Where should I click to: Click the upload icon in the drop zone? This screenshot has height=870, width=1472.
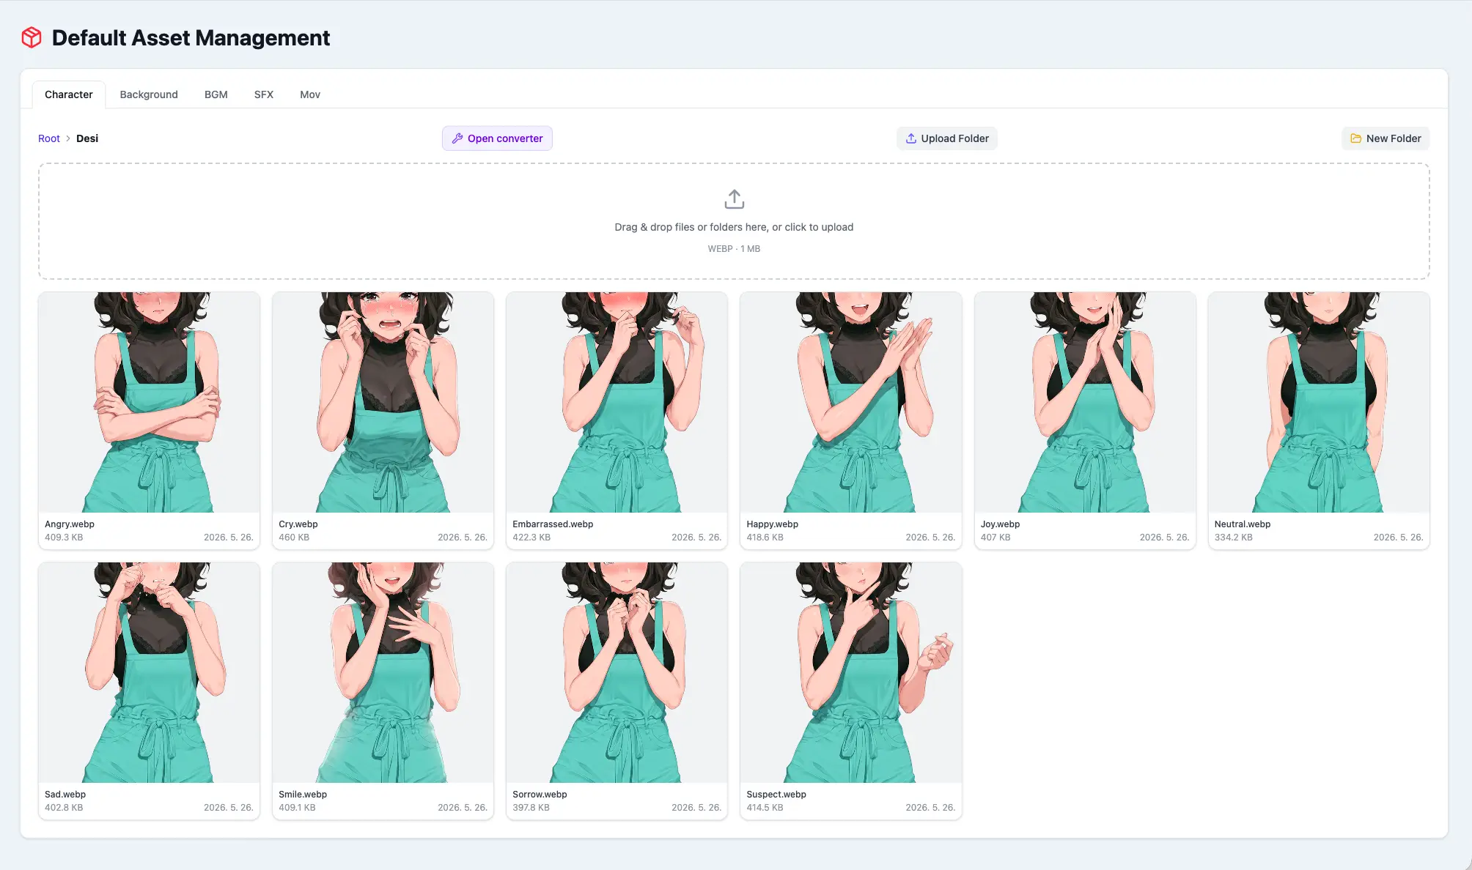[734, 199]
